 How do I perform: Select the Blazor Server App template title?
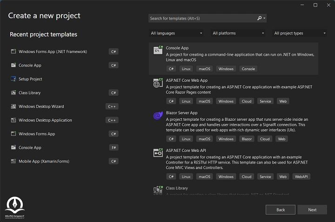pos(181,113)
